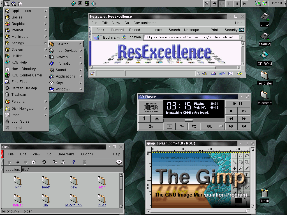Click the home icon in file manager toolbar

coord(34,162)
